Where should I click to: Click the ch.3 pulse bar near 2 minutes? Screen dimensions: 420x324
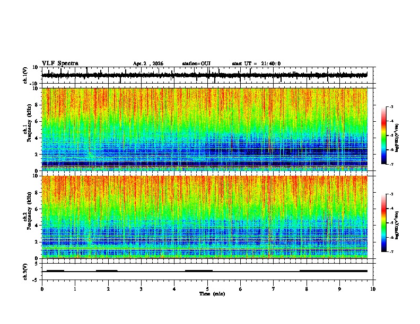107,271
